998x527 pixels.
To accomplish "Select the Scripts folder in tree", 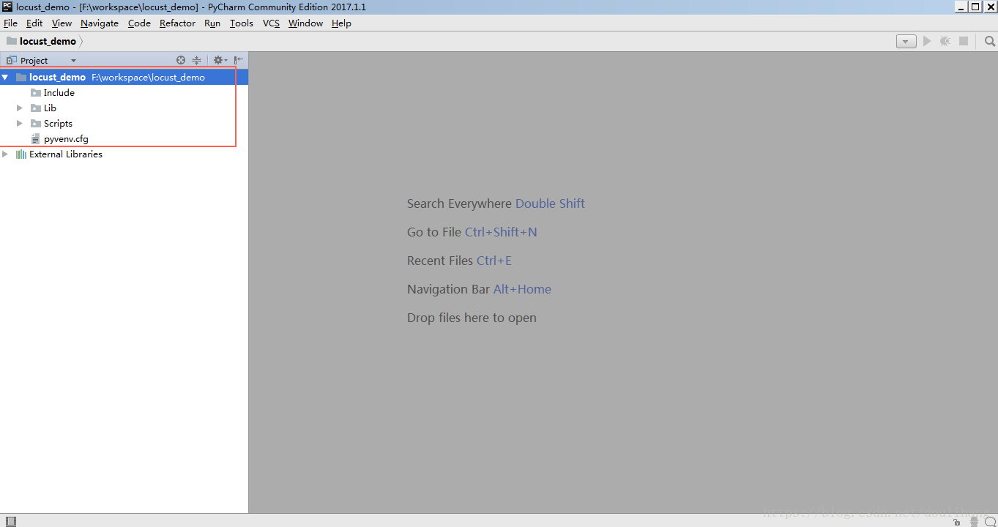I will click(x=58, y=123).
